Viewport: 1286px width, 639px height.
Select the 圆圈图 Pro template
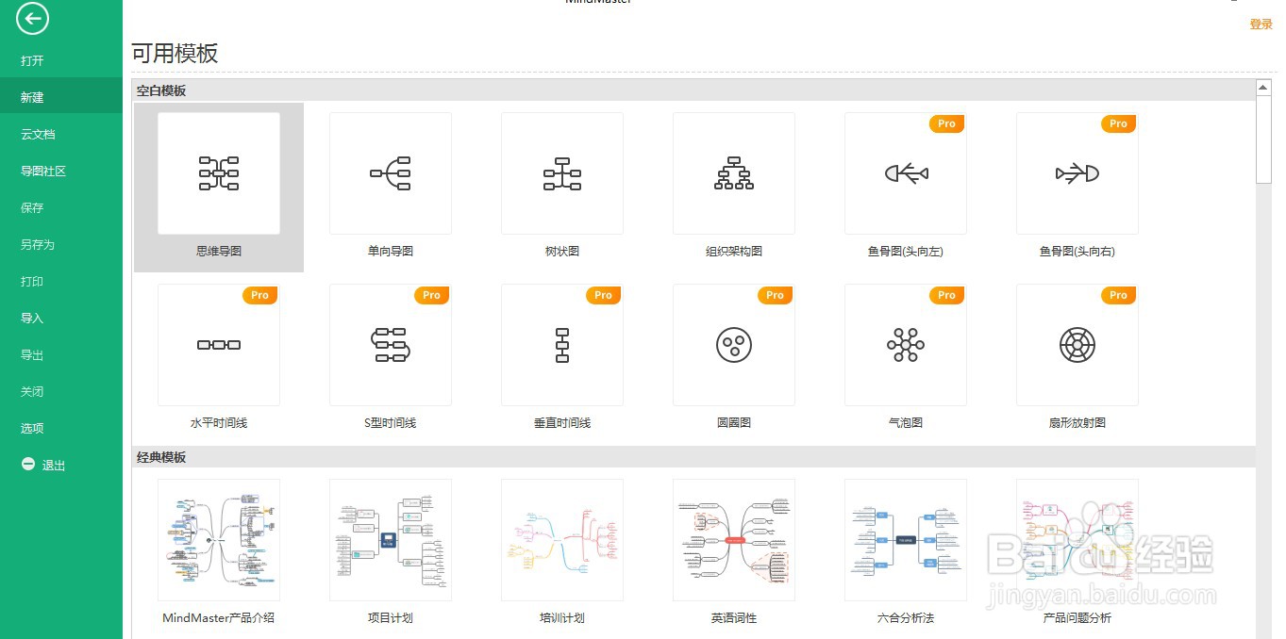(733, 344)
